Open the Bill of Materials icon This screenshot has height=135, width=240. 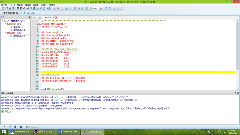[37, 9]
